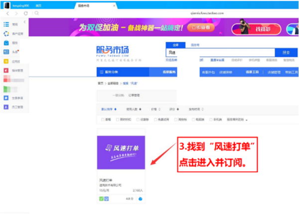Image resolution: width=299 pixels, height=214 pixels.
Task: Open the red plugin management icon
Action: point(6,70)
